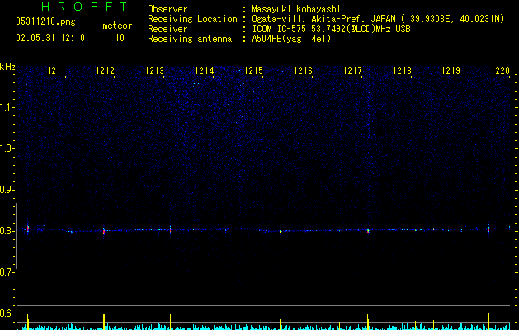Click time axis marker 1213
Viewport: 519px width, 330px height.
tap(154, 71)
